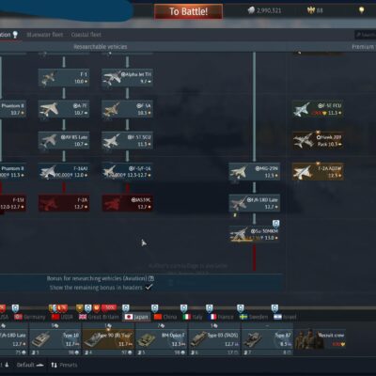This screenshot has width=376, height=376.
Task: Open the Default preset selector
Action: pyautogui.click(x=30, y=365)
